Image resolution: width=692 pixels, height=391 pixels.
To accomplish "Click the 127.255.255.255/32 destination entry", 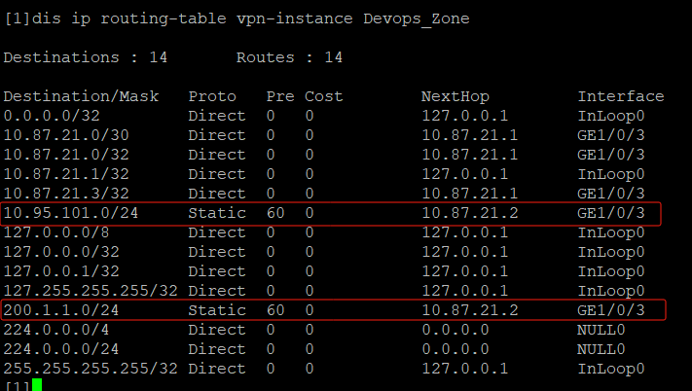I will coord(91,291).
